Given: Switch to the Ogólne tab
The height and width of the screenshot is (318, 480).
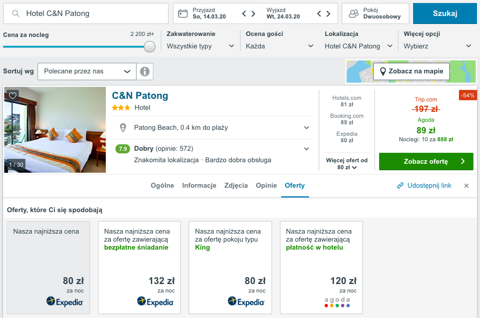Looking at the screenshot, I should [x=162, y=186].
